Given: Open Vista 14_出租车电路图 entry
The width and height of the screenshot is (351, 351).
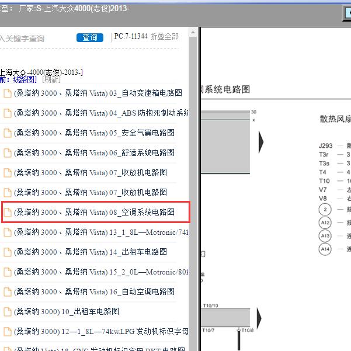Looking at the screenshot, I should tap(91, 252).
